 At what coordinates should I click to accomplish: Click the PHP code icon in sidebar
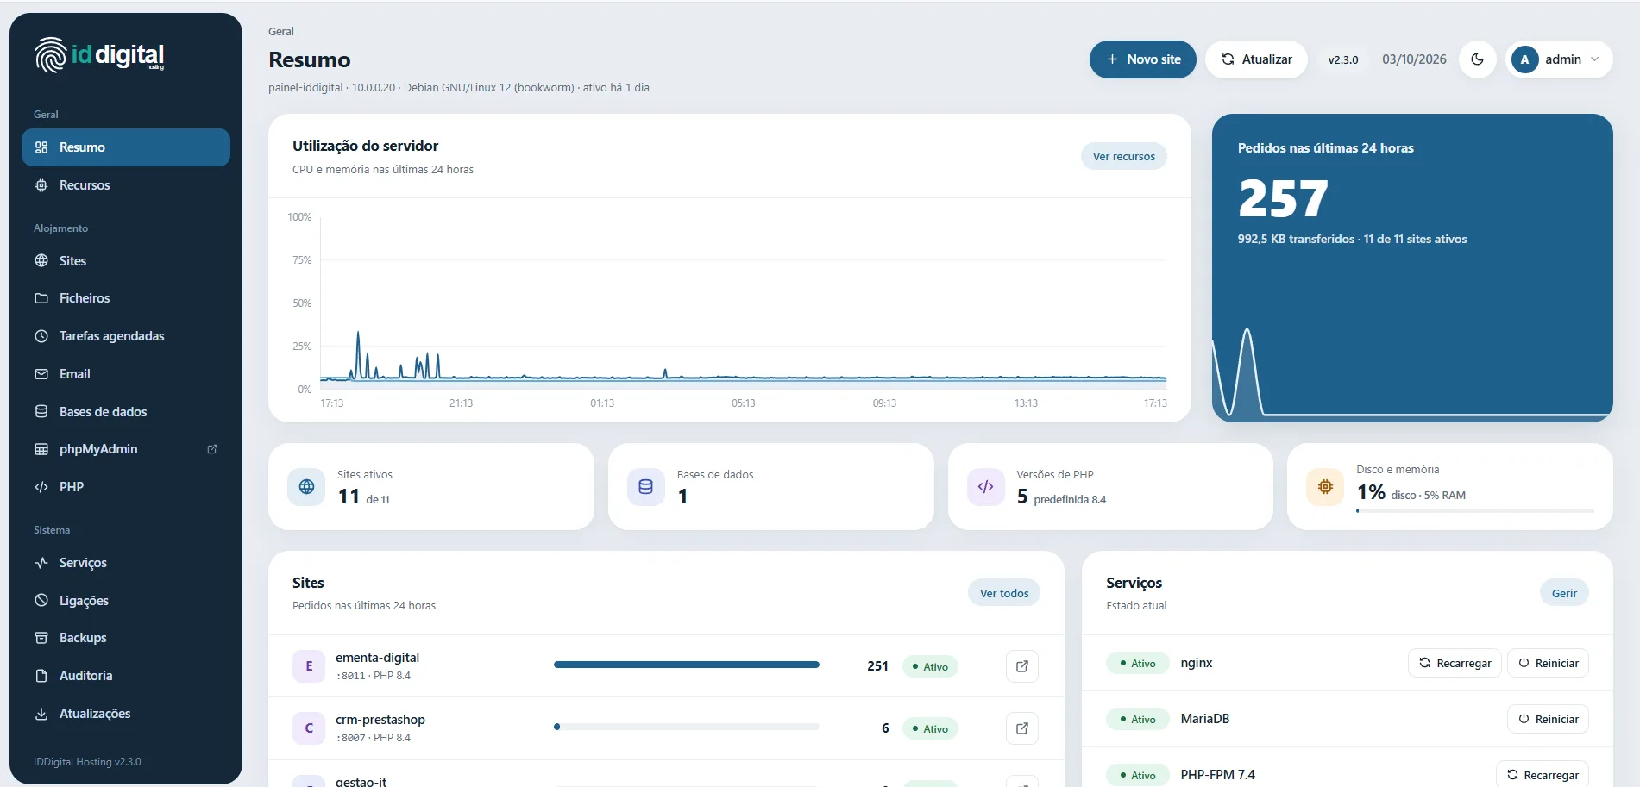pos(41,487)
